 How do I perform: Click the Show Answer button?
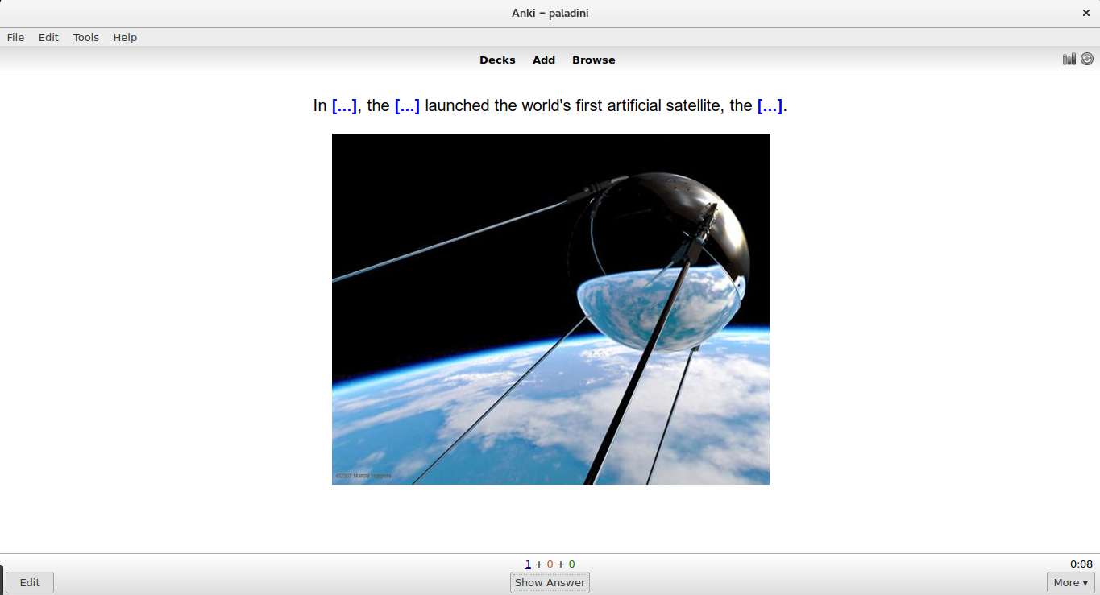[550, 582]
